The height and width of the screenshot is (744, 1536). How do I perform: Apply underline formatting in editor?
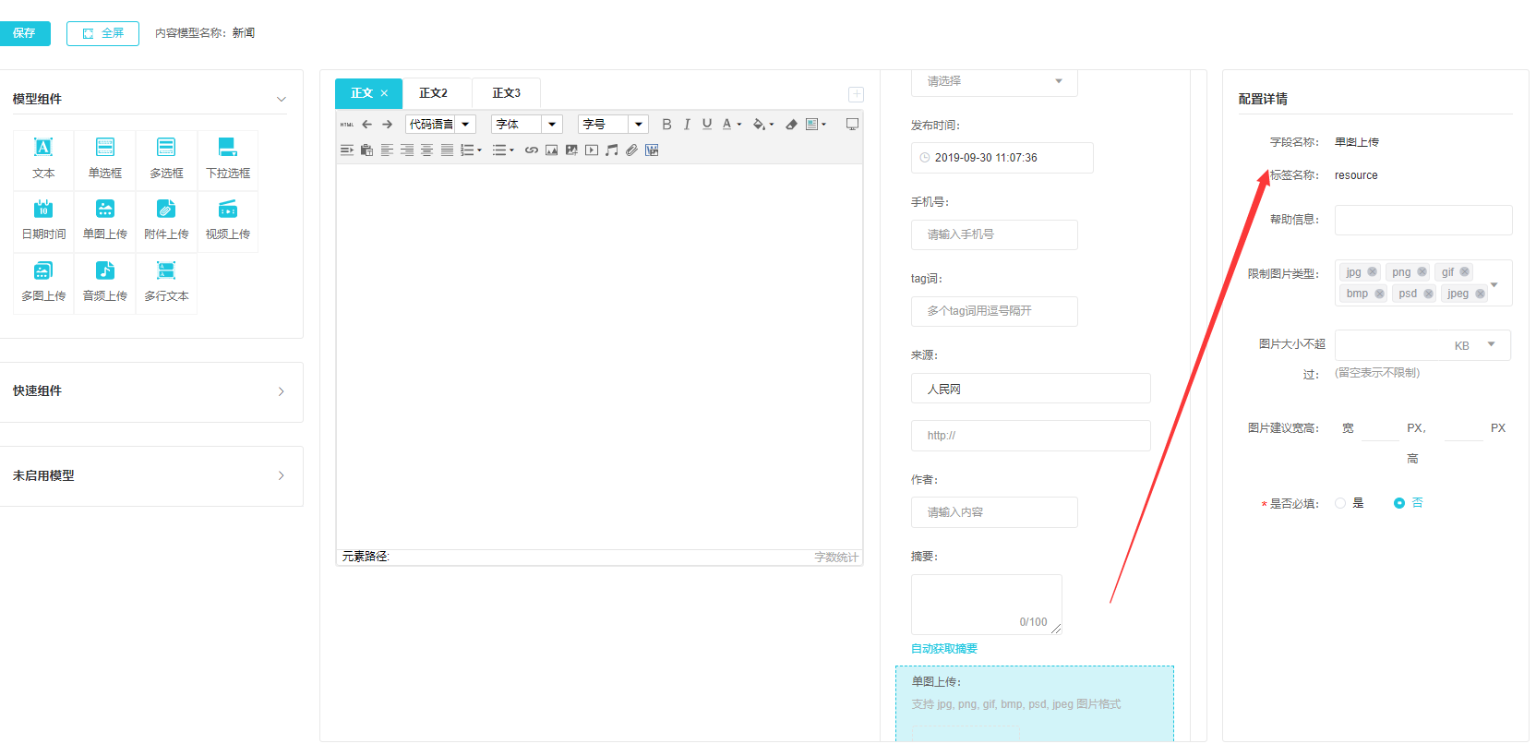coord(707,125)
